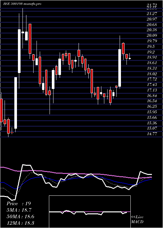163x228 pixels.
Task: Click the tall white candle reaching 19.3
Action: click(120, 68)
